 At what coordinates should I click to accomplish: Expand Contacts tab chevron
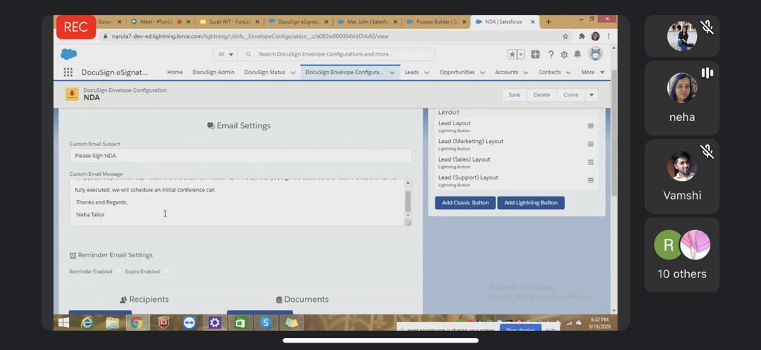(x=569, y=73)
